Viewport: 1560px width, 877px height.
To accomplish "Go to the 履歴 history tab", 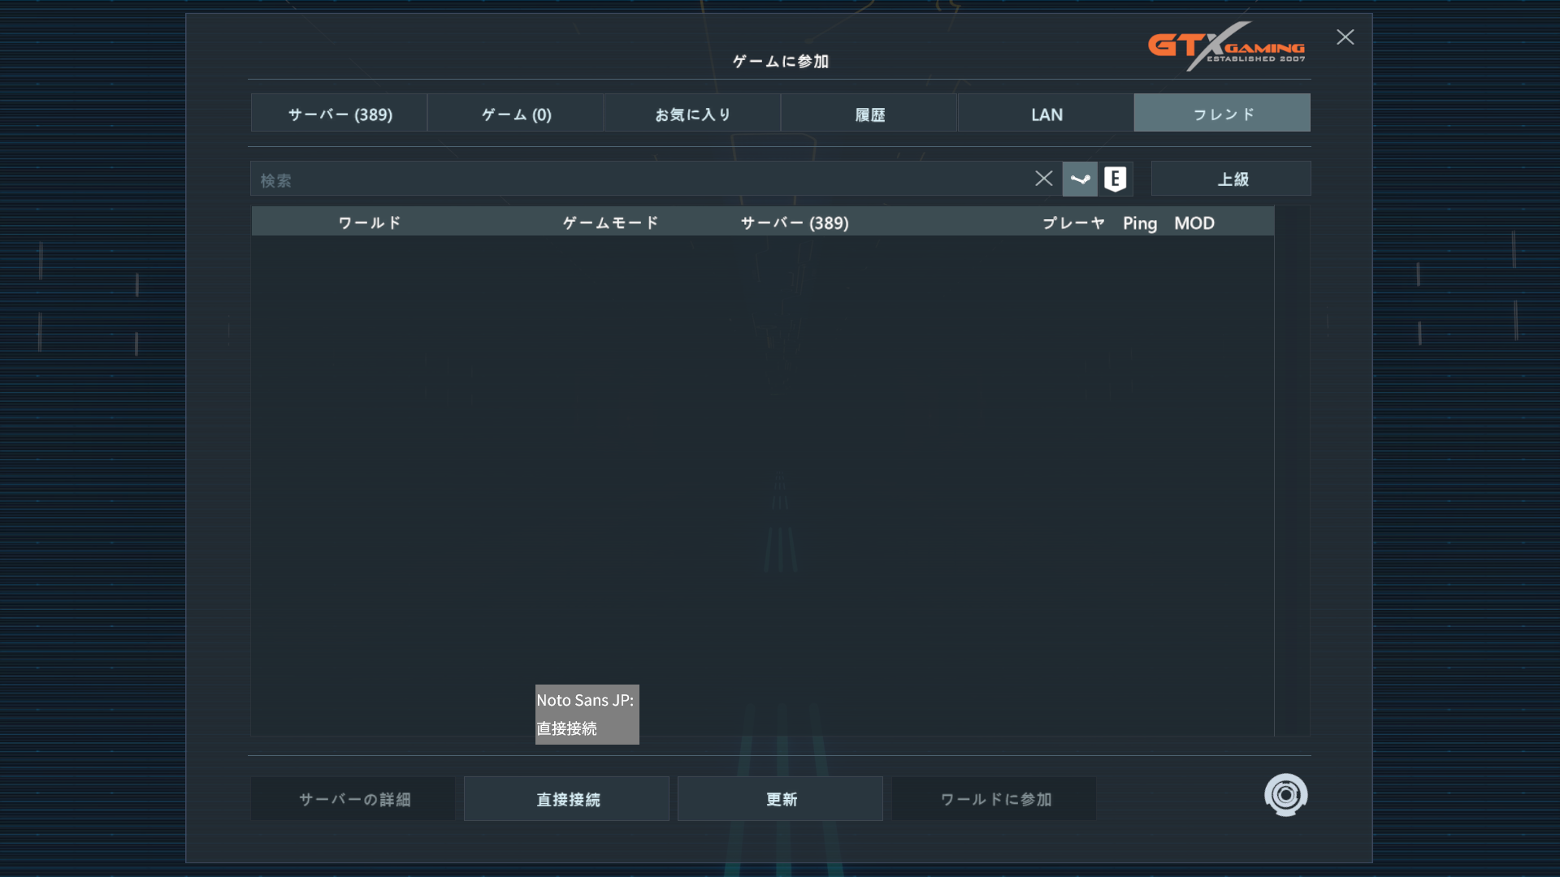I will (869, 114).
